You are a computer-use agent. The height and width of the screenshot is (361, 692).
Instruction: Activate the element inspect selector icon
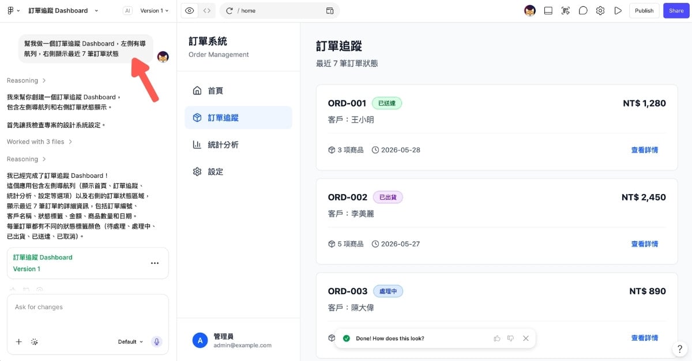pyautogui.click(x=566, y=10)
